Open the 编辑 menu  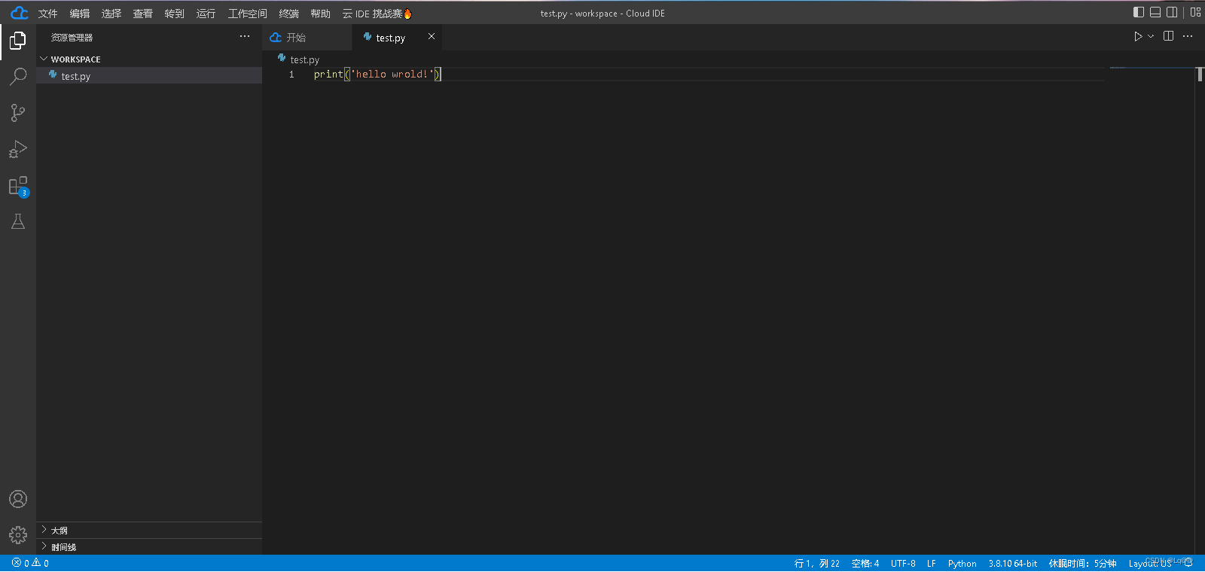tap(80, 14)
